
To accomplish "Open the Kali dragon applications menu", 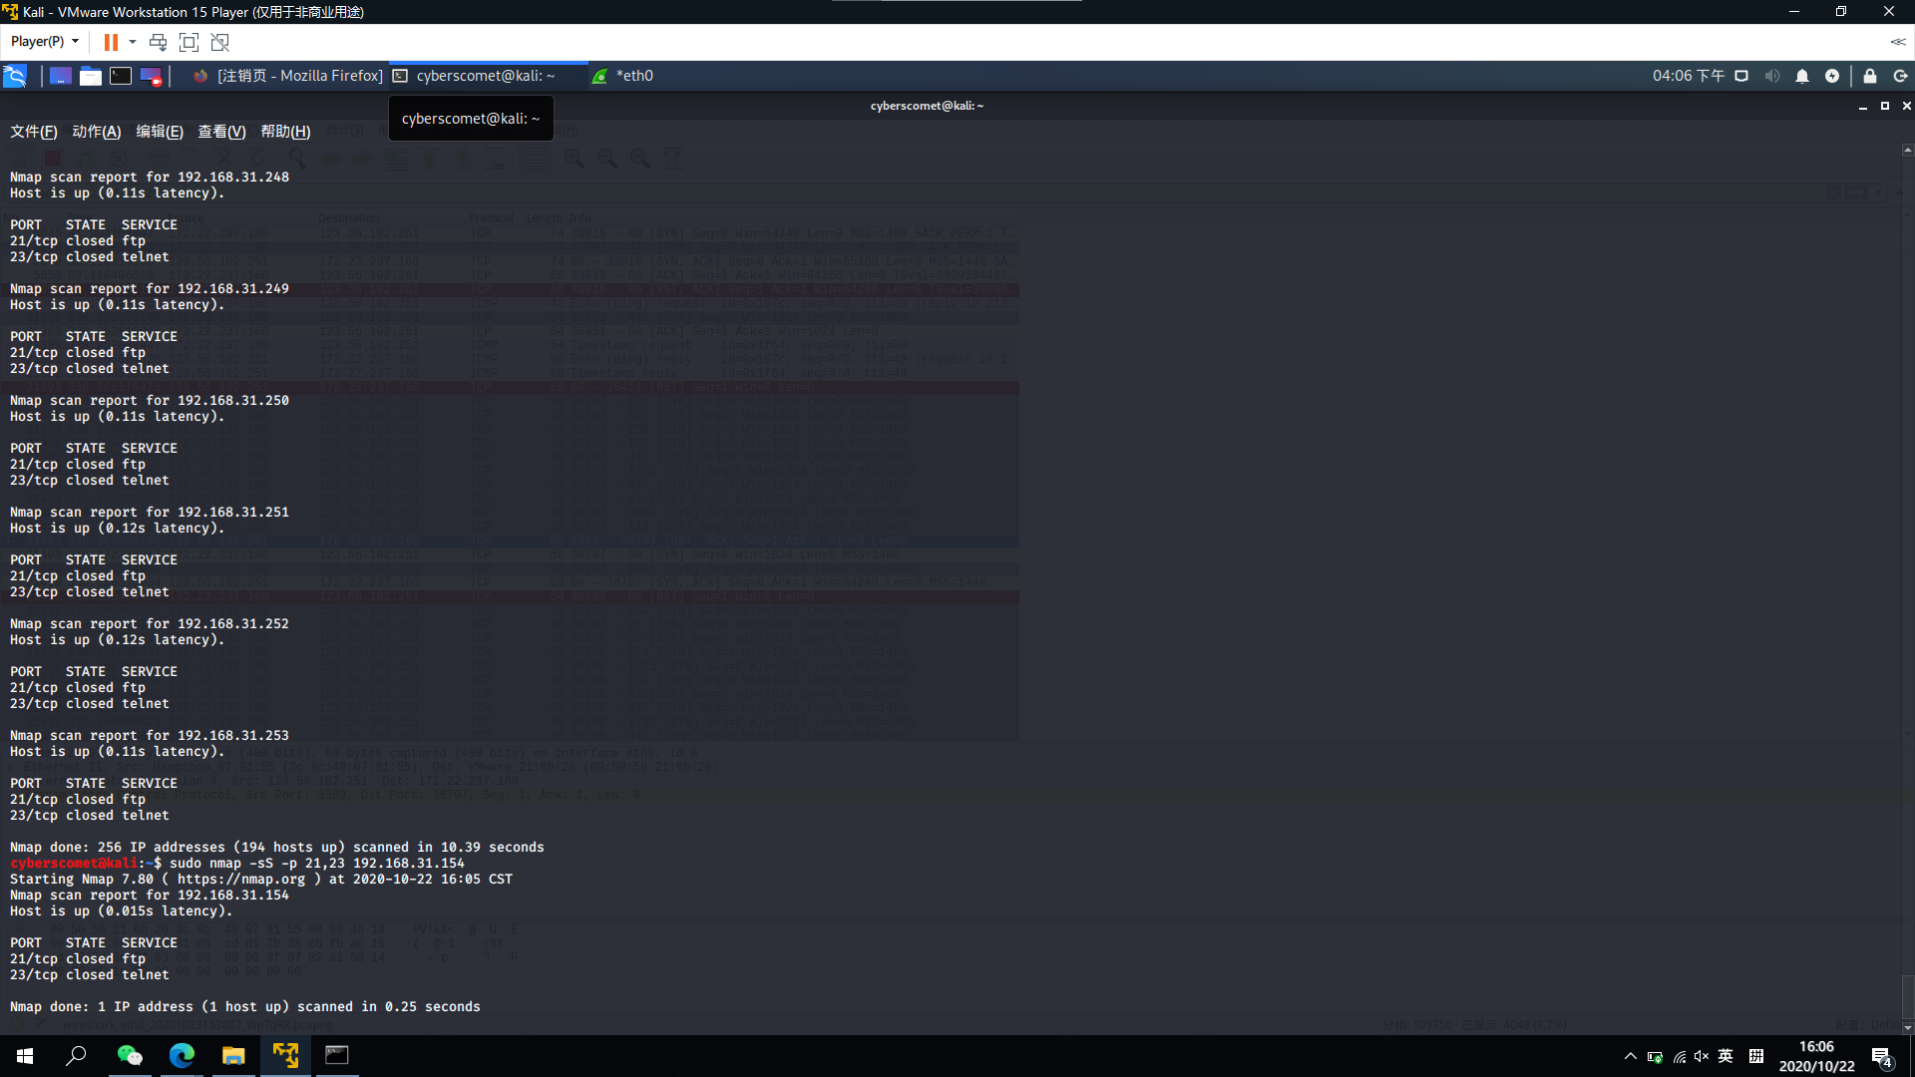I will coord(15,76).
